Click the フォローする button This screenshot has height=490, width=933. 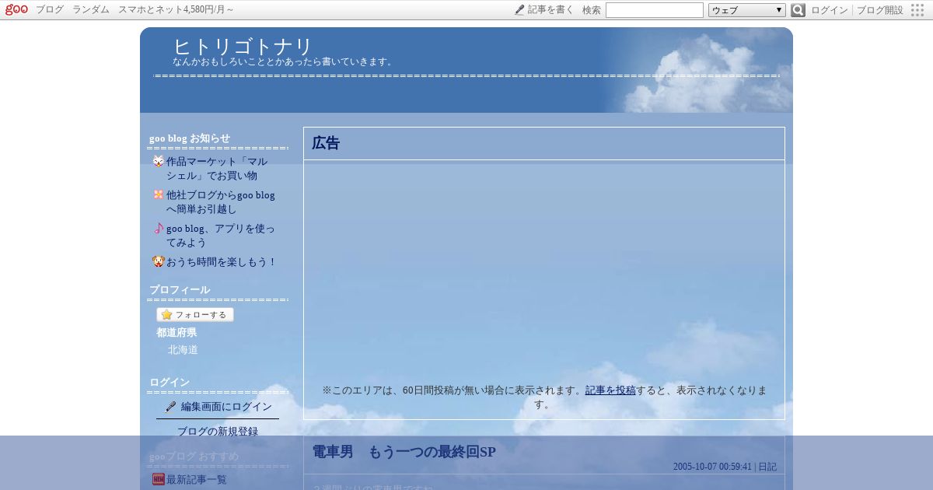point(195,315)
